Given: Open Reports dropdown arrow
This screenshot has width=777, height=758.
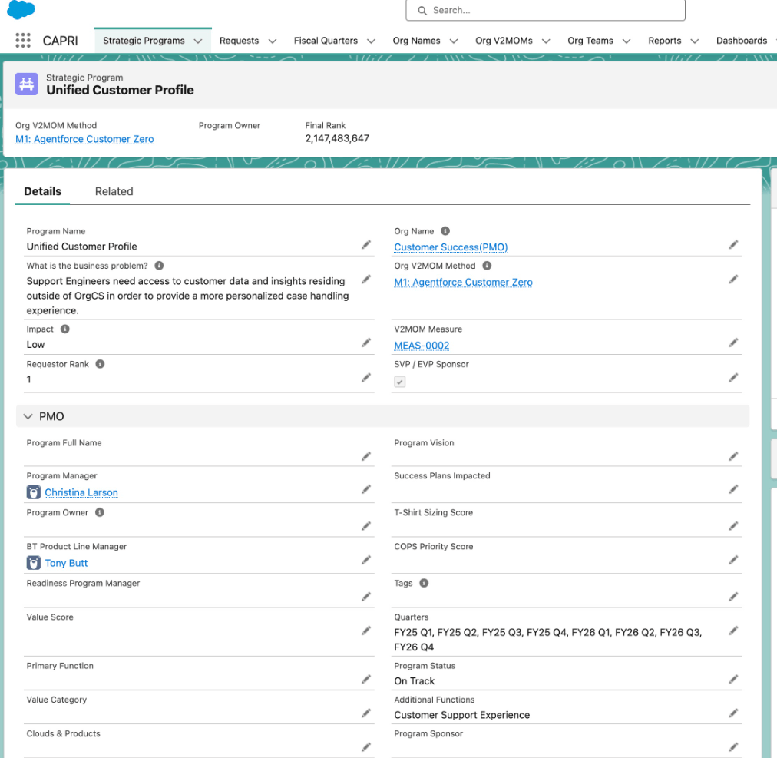Looking at the screenshot, I should (694, 41).
